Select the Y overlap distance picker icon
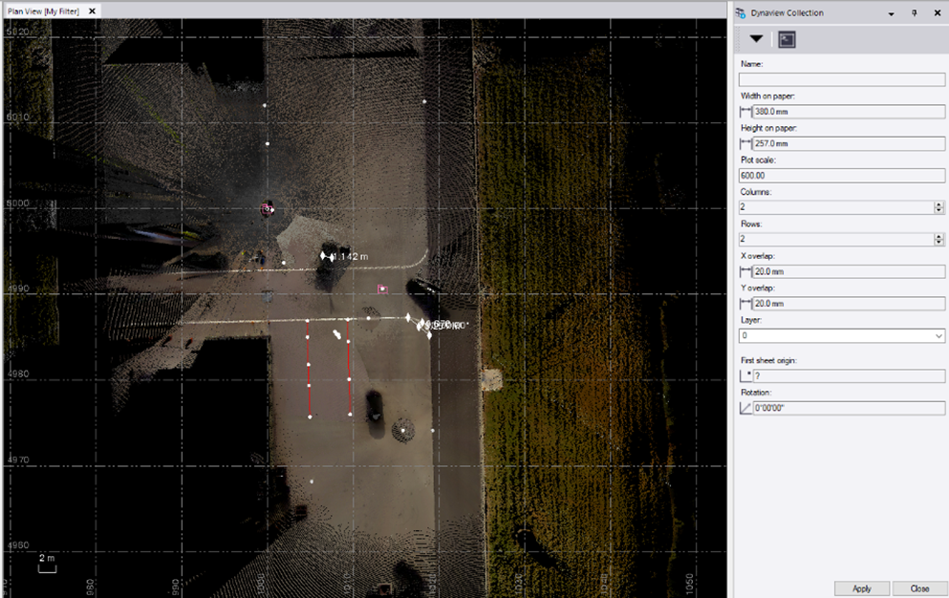The image size is (949, 598). click(x=744, y=304)
